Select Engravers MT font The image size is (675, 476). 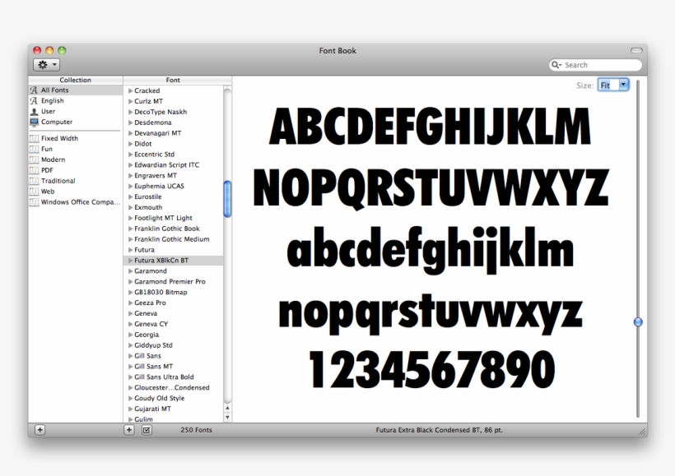tap(156, 175)
